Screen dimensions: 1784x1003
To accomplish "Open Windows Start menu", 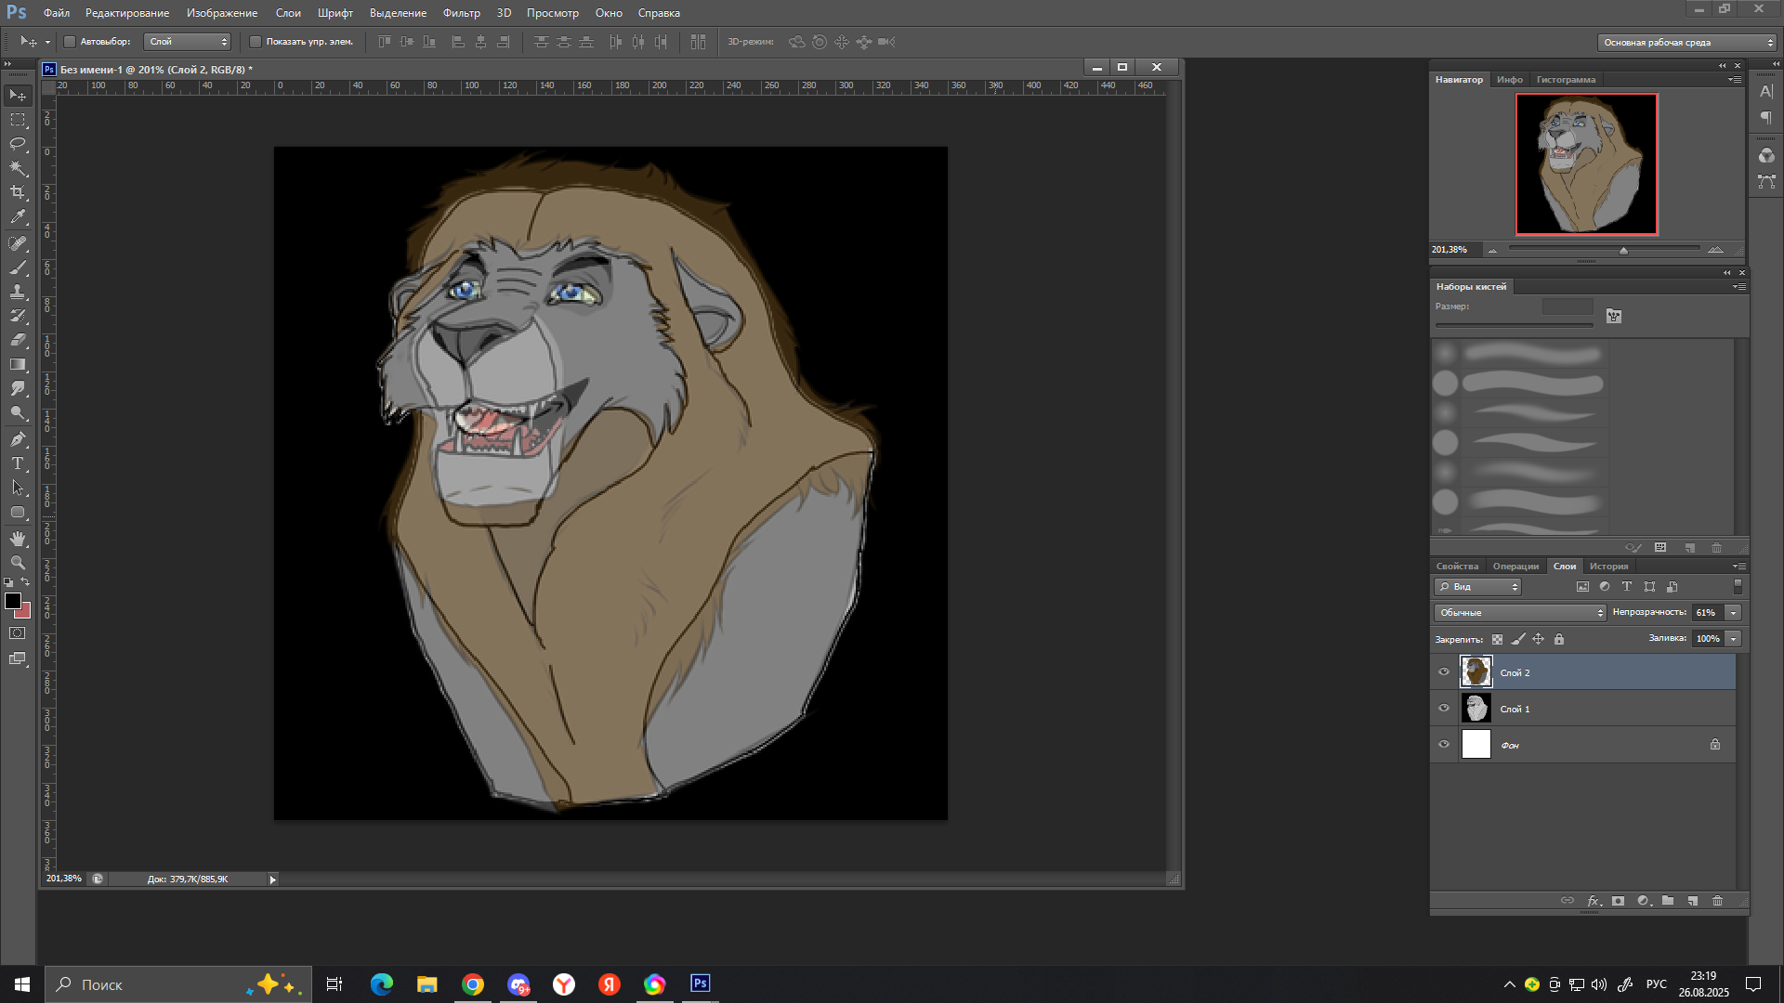I will coord(22,984).
